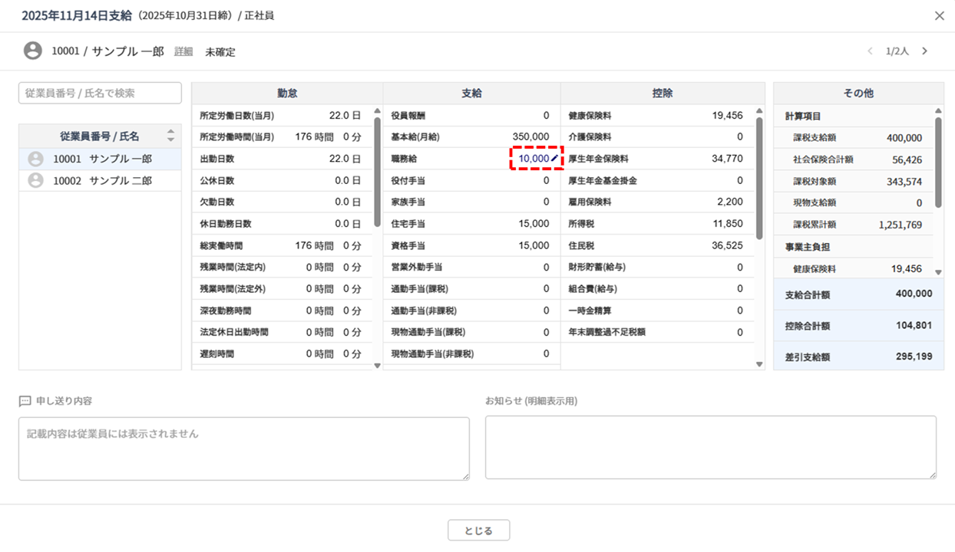Click the avatar icon for 10001 サンプル 一郎 header
955x552 pixels.
[33, 51]
